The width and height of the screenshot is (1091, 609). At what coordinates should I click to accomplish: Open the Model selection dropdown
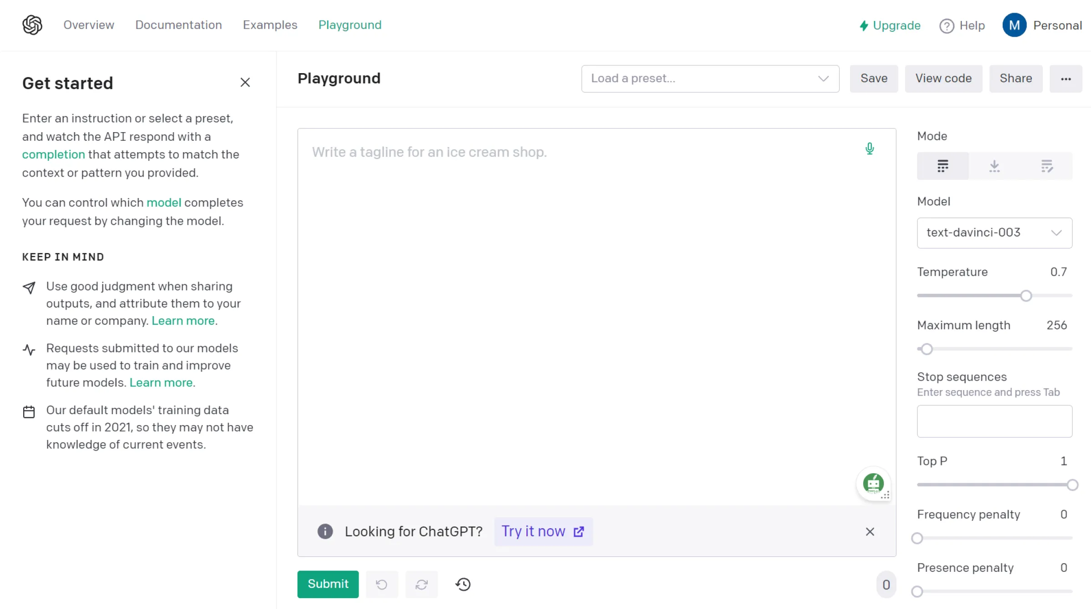pos(994,233)
